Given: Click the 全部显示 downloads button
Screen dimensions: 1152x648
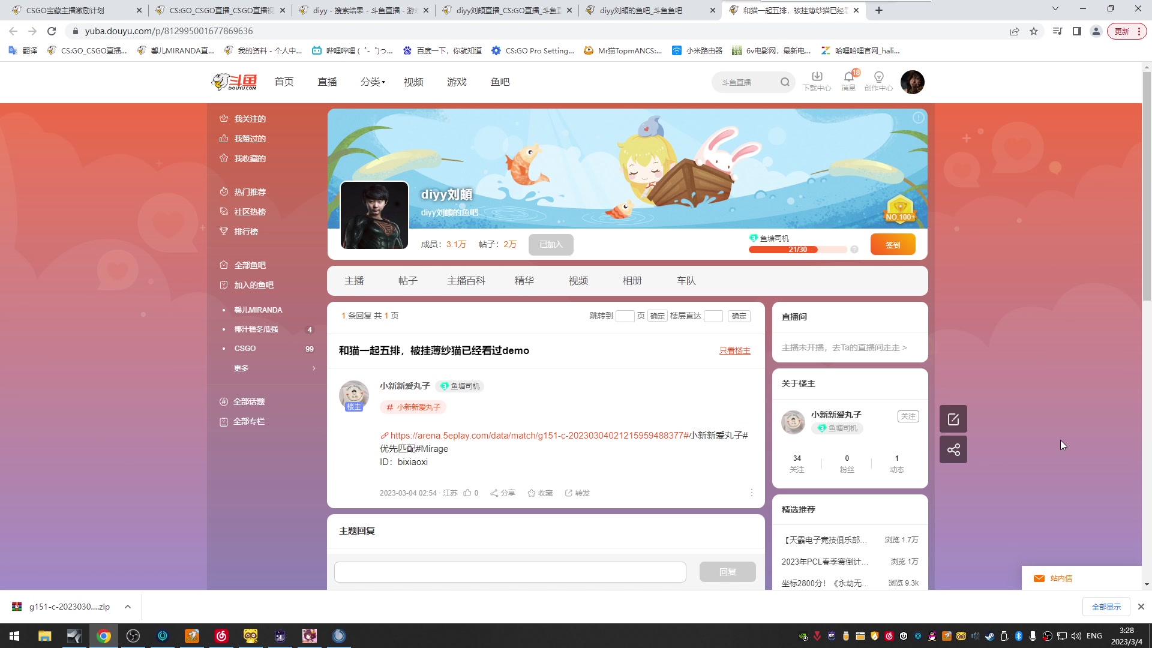Looking at the screenshot, I should point(1106,607).
